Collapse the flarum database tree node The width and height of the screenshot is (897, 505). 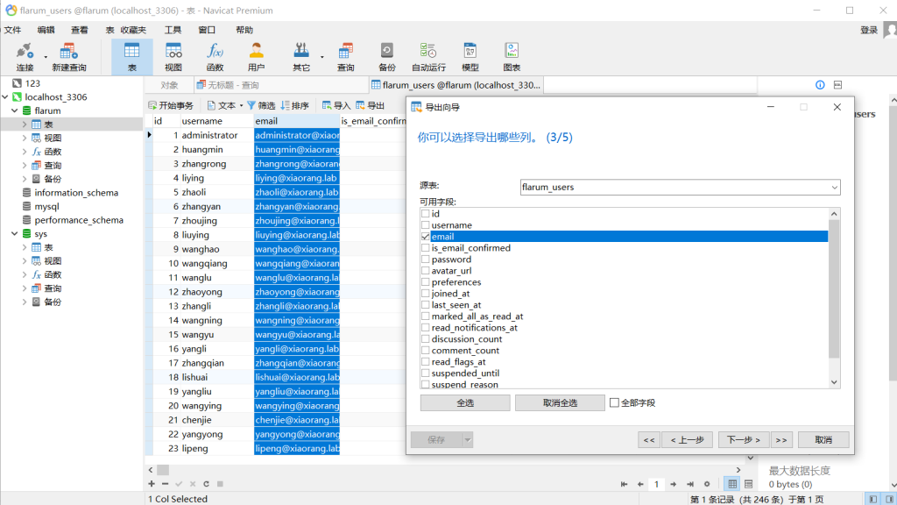[15, 111]
